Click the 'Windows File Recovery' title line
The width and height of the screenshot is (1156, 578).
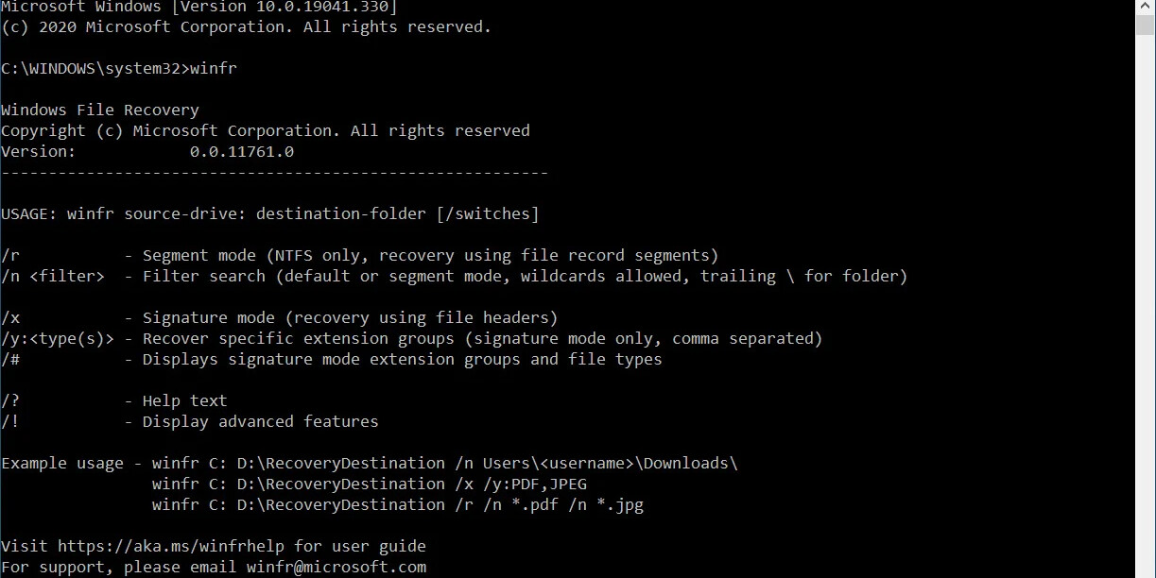(100, 110)
